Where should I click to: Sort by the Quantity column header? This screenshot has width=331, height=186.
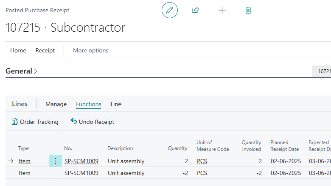click(177, 148)
